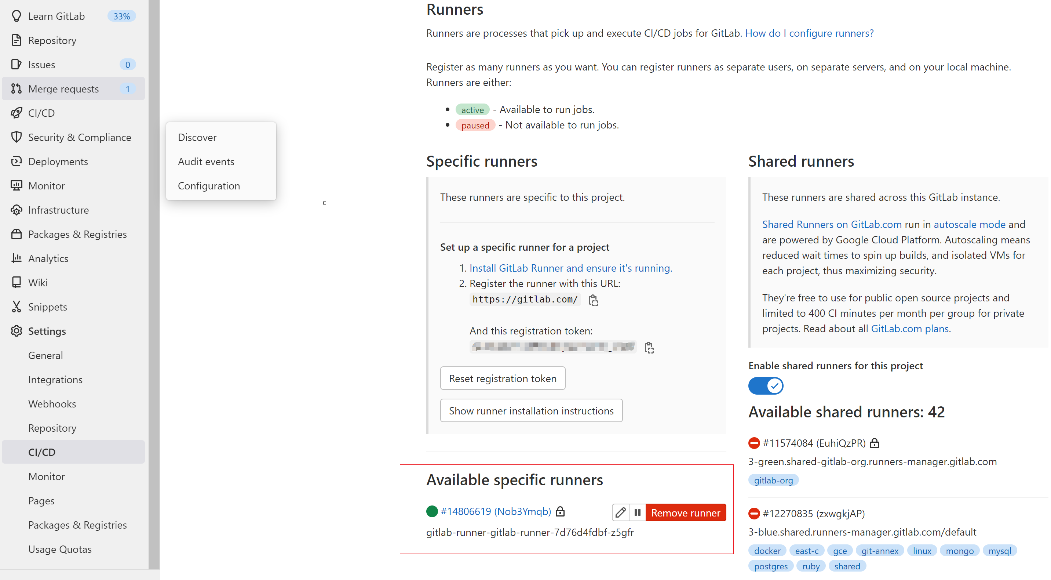Open Pages under Settings
The width and height of the screenshot is (1051, 580).
point(41,500)
